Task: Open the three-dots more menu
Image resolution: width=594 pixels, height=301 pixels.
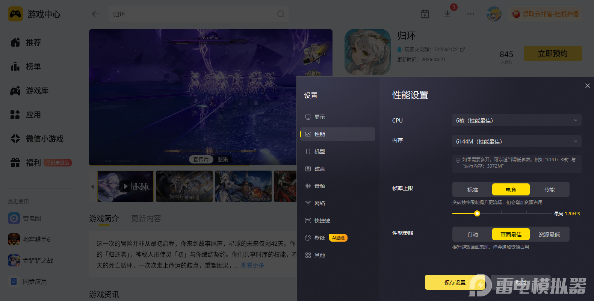Action: pos(471,14)
